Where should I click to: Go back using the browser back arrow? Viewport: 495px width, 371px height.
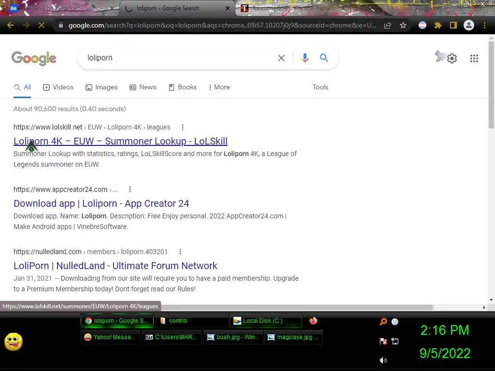pos(11,25)
